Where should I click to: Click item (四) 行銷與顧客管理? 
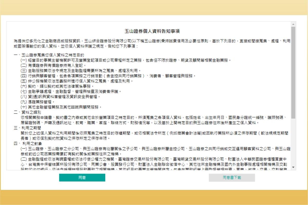pyautogui.click(x=108, y=76)
